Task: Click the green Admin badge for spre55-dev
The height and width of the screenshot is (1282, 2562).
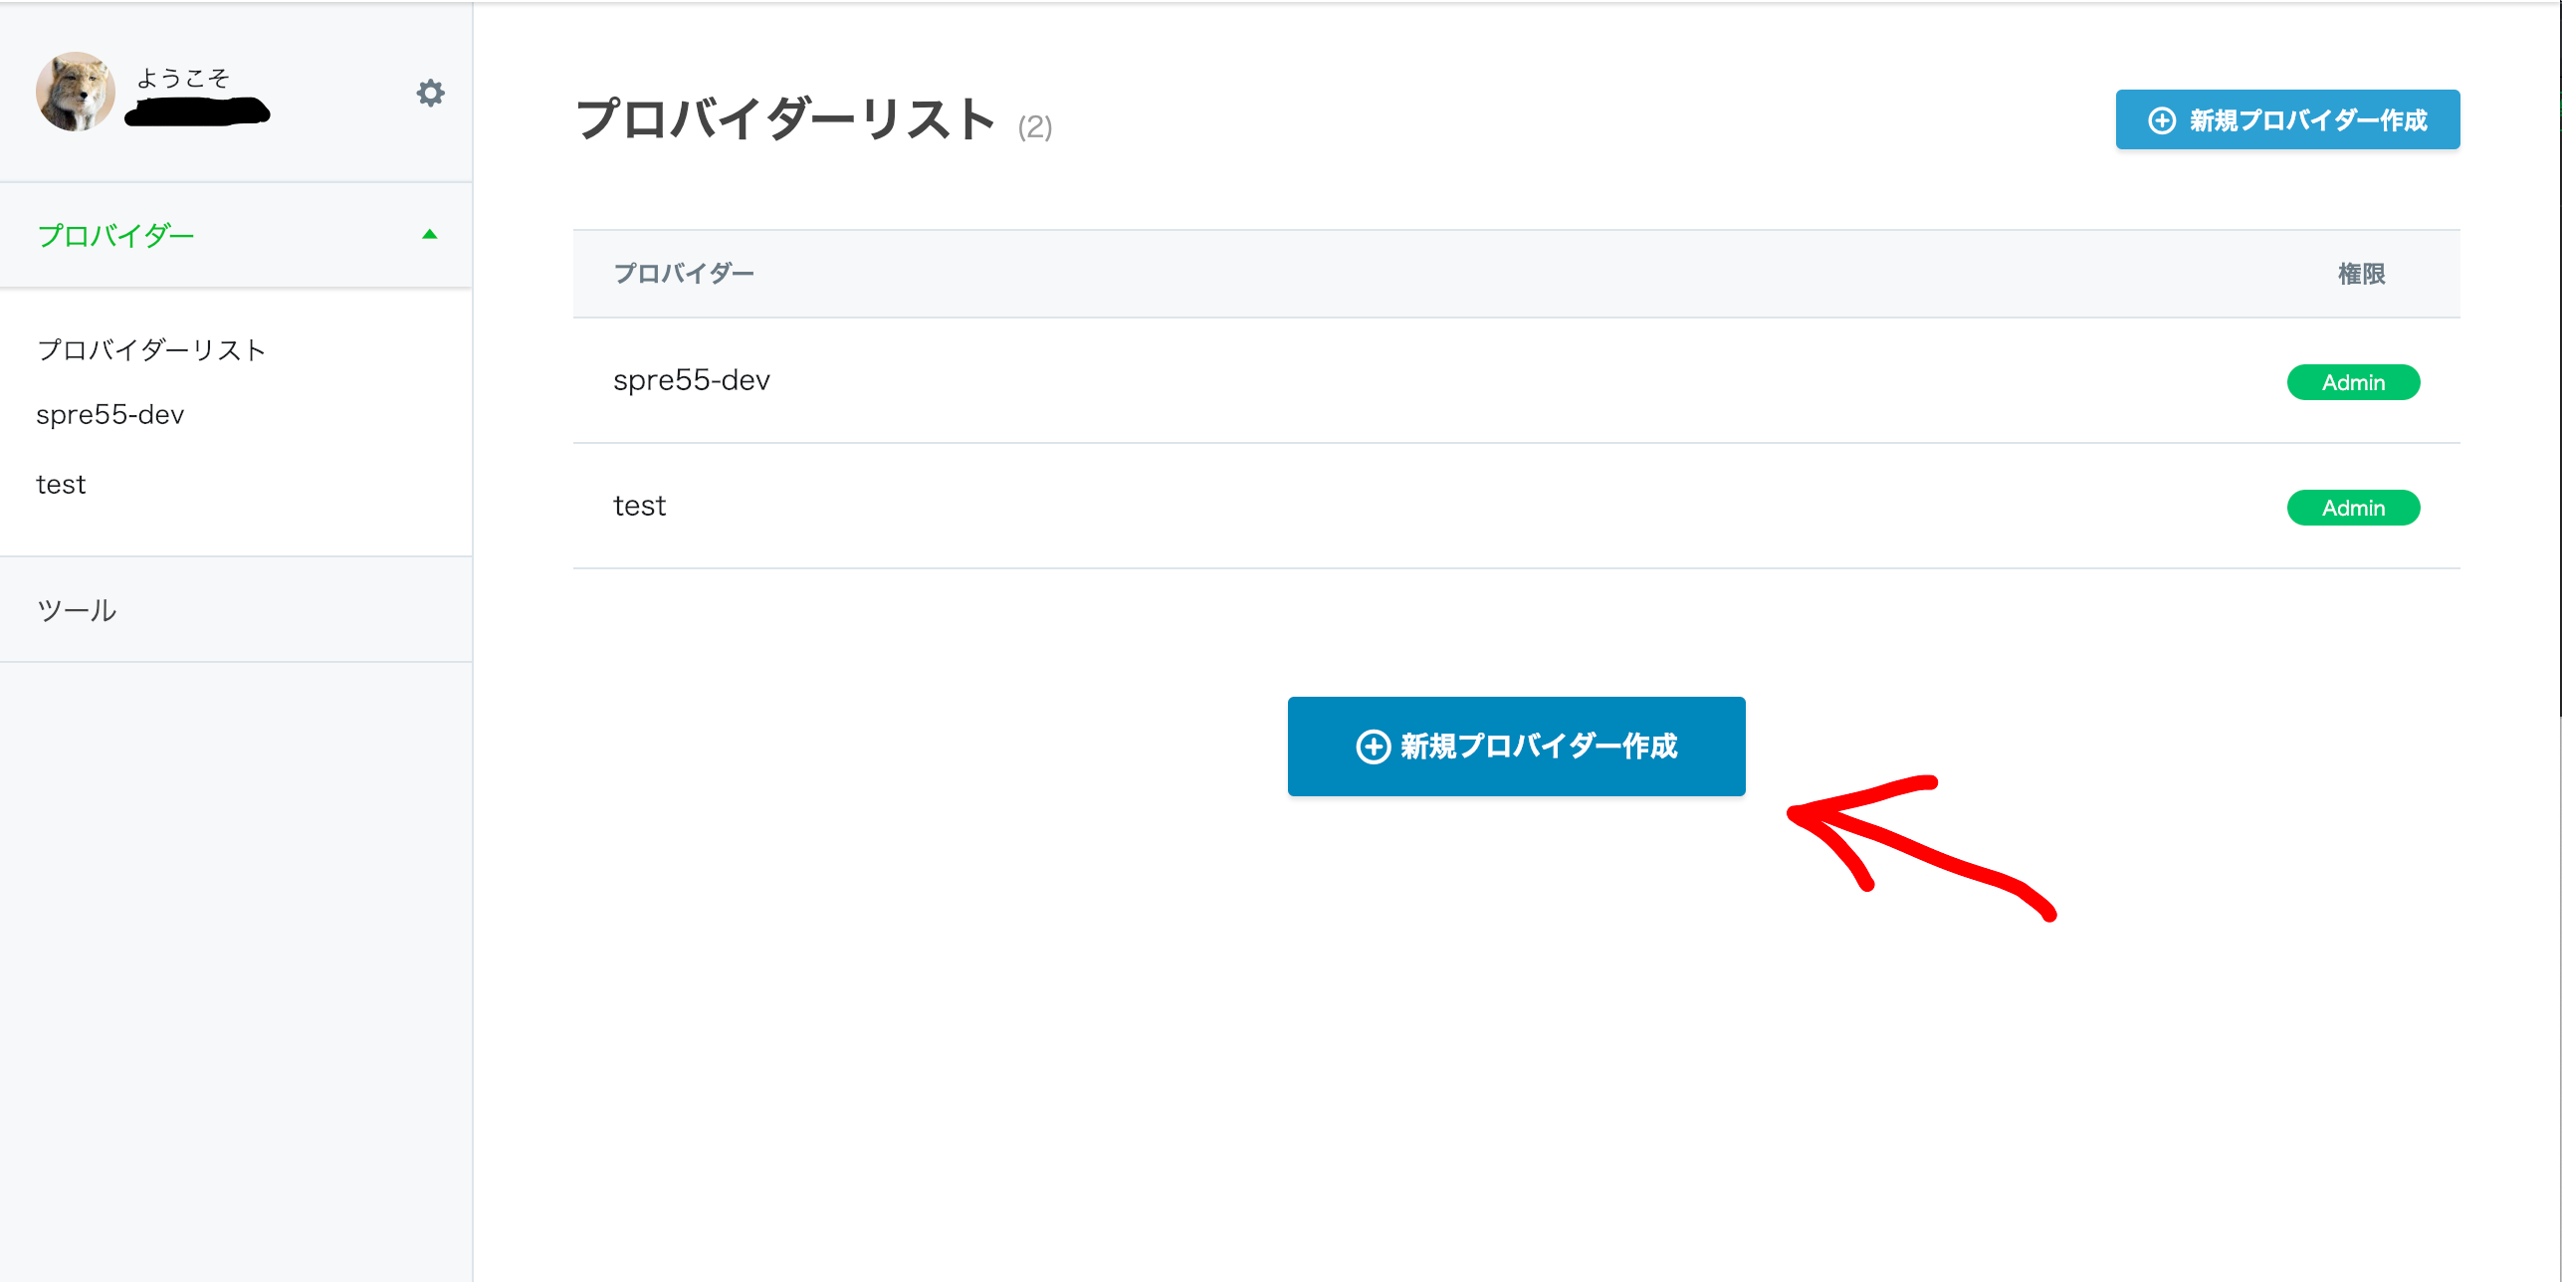Action: (2353, 382)
